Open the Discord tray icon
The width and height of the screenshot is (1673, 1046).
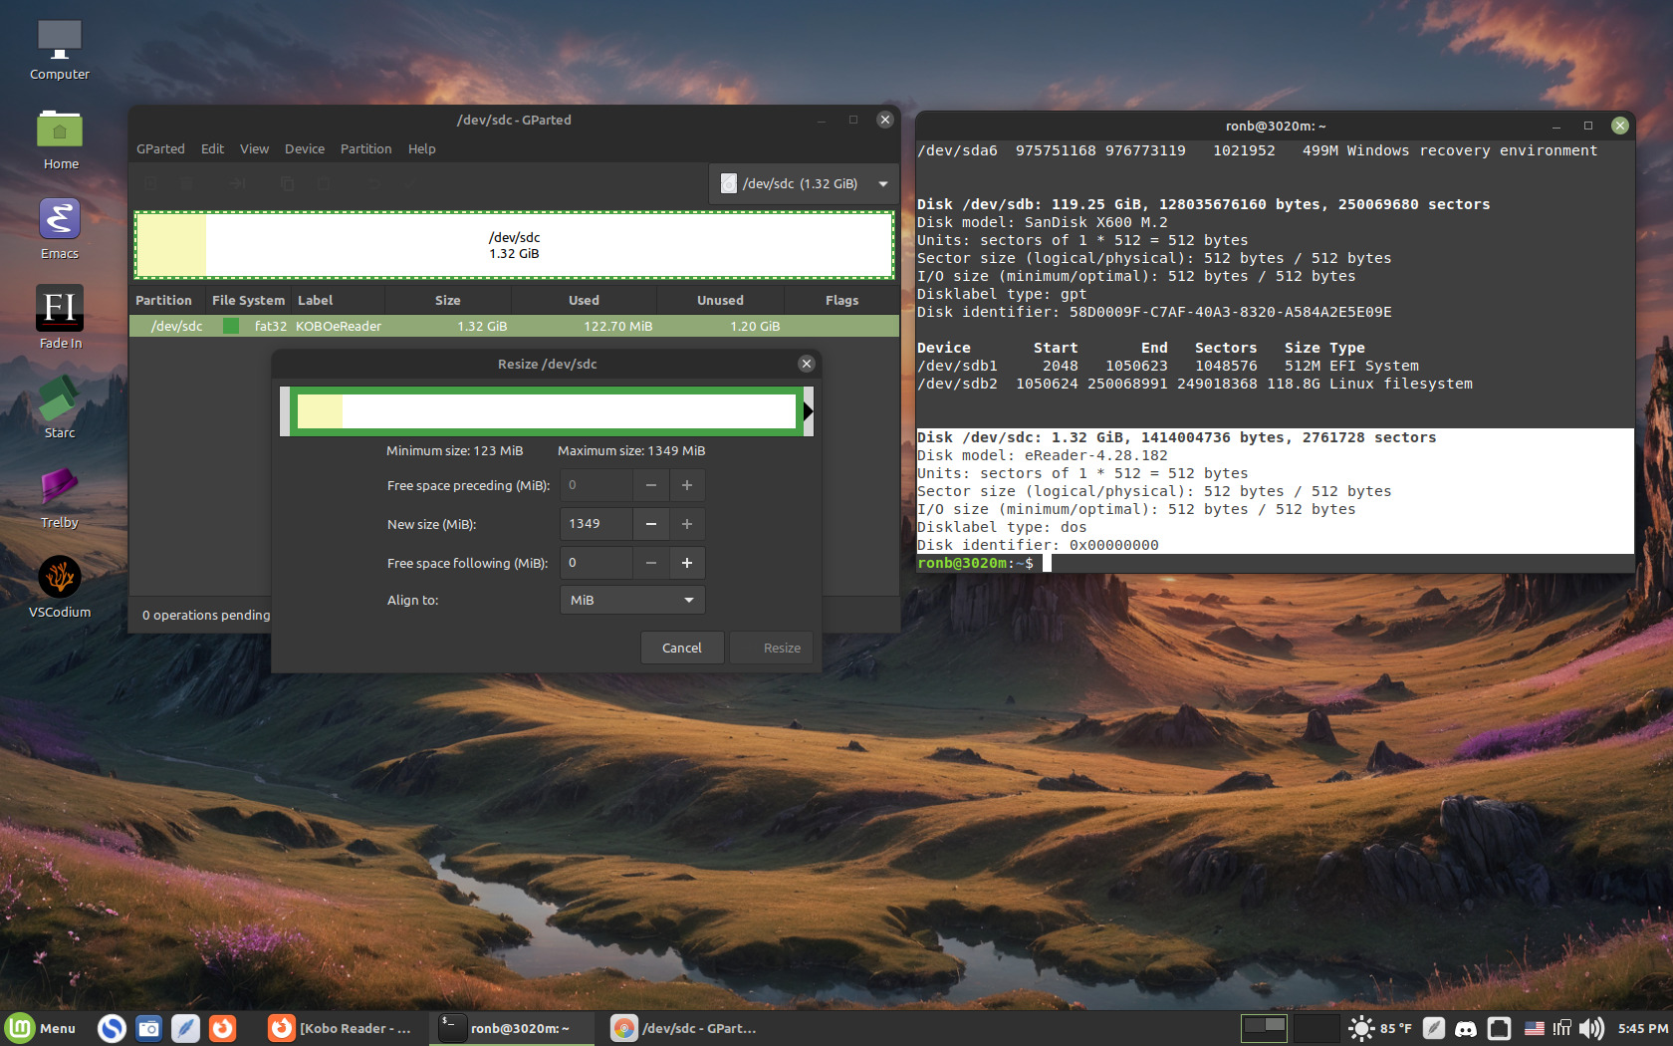[x=1466, y=1028]
